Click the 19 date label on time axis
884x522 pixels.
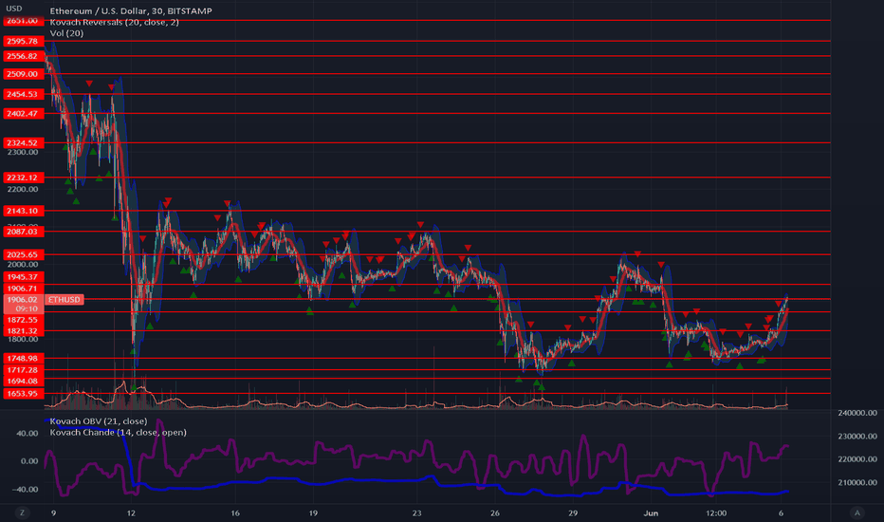tap(313, 513)
